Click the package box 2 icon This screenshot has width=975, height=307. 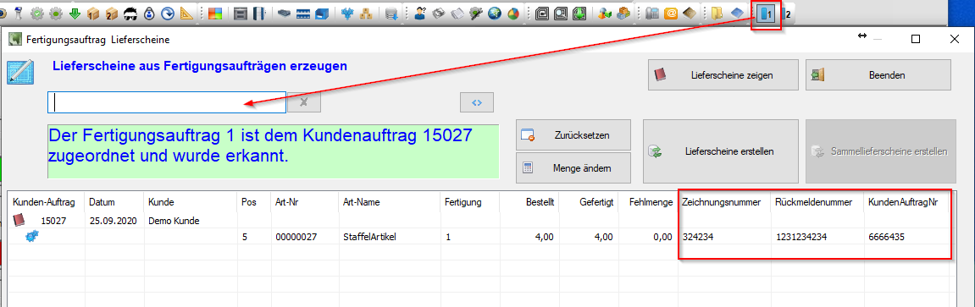coord(113,13)
